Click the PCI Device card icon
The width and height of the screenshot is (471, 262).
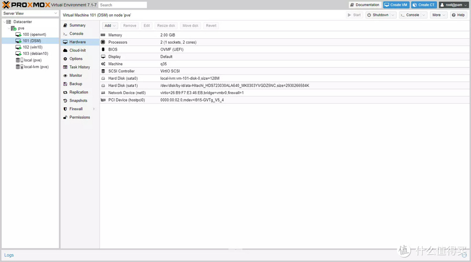(103, 100)
